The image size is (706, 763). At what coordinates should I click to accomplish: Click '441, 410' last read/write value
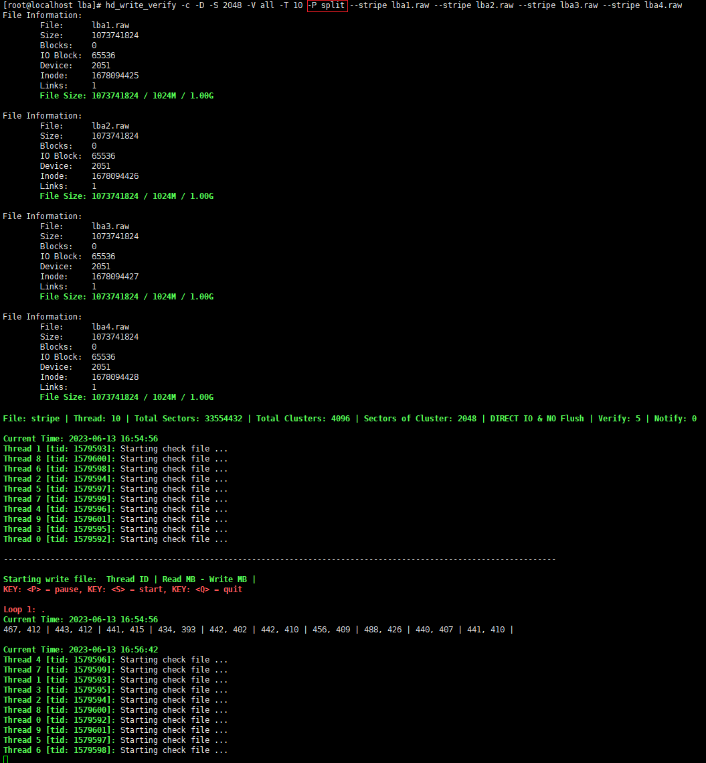click(486, 630)
